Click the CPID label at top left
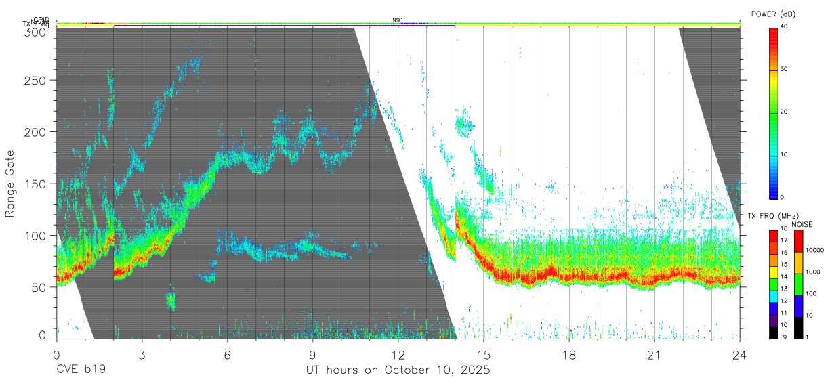The height and width of the screenshot is (384, 832). [x=41, y=20]
